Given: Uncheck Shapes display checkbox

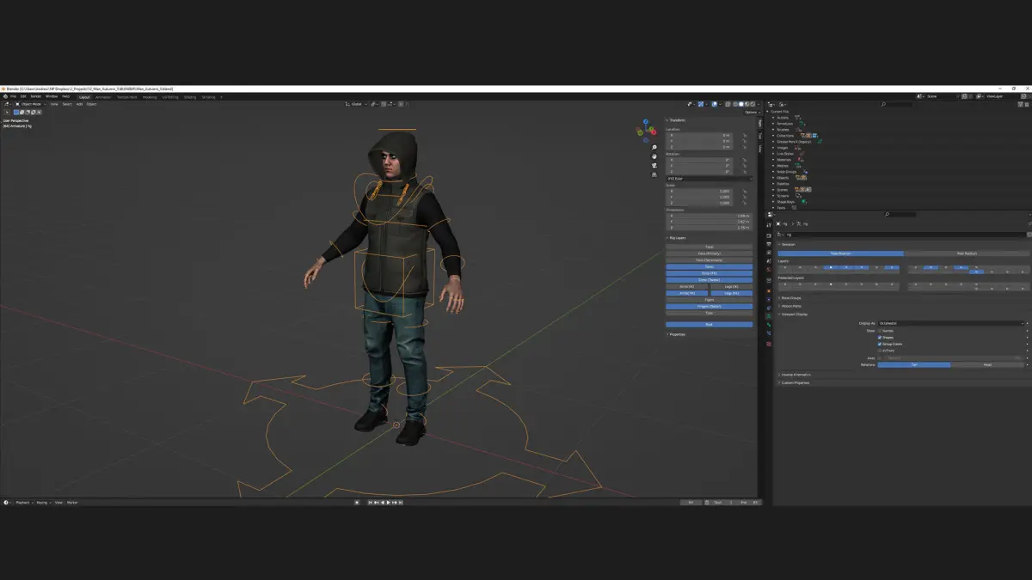Looking at the screenshot, I should [x=880, y=337].
